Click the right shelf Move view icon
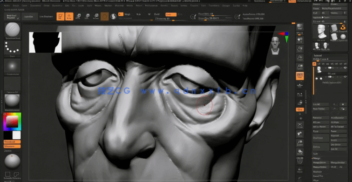Viewport: 352px width, 182px height. coord(300,134)
